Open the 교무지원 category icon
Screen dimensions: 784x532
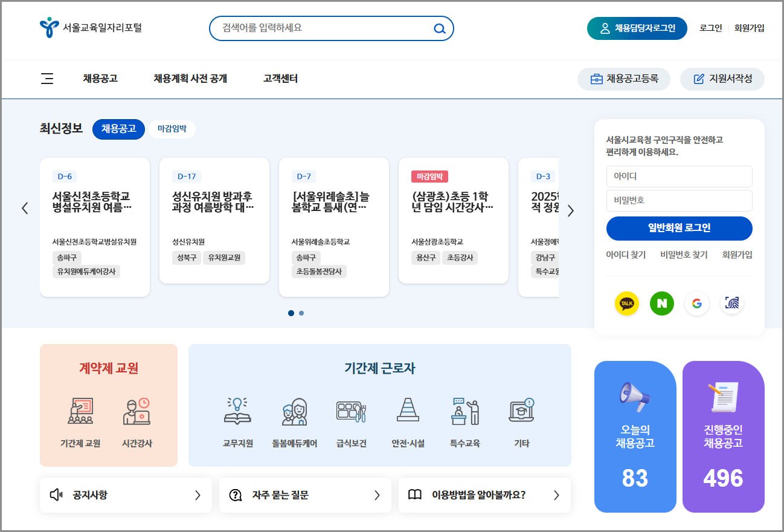point(237,410)
